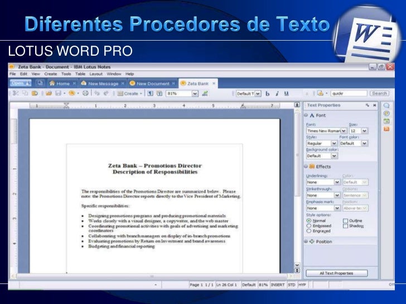Click the quickr search input field

(x=349, y=94)
